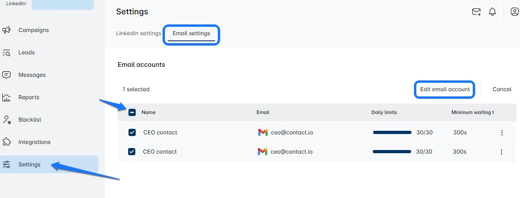Open three-dot menu for second email account
Image resolution: width=520 pixels, height=198 pixels.
[x=502, y=152]
